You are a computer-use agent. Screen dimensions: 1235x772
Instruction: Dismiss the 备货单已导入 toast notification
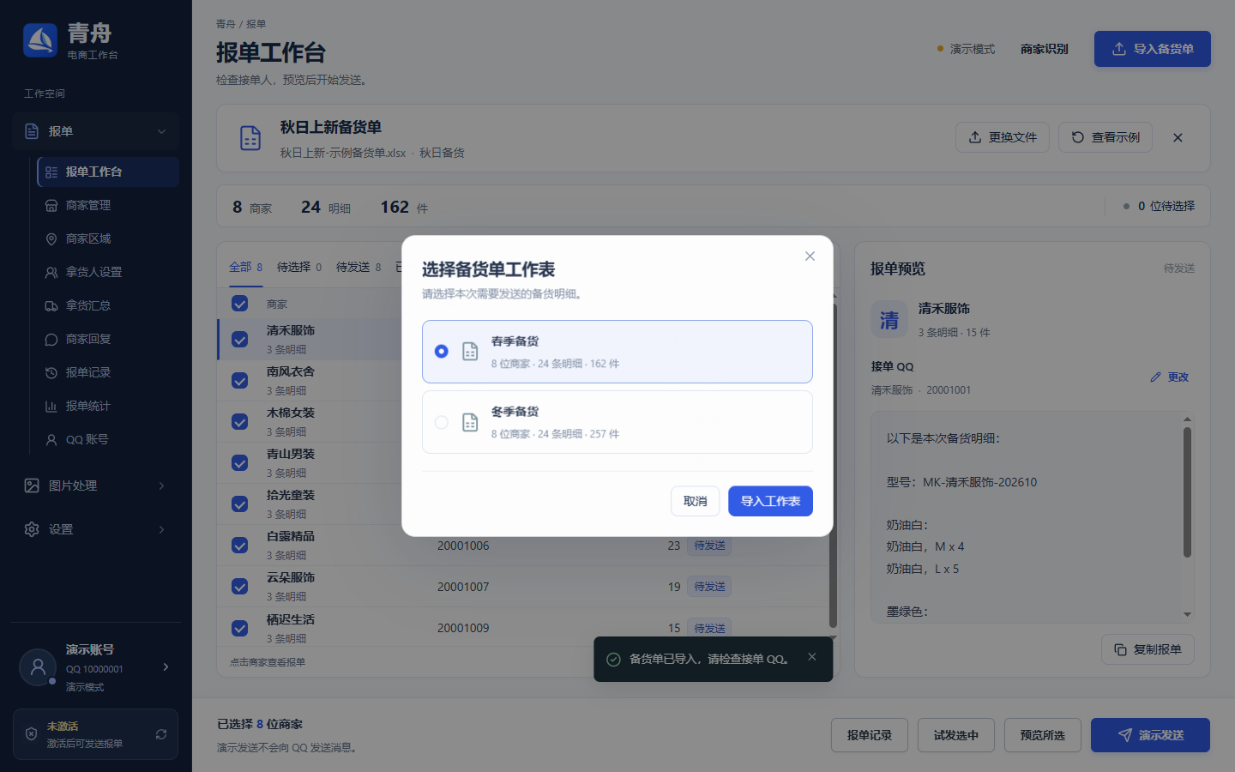point(812,657)
